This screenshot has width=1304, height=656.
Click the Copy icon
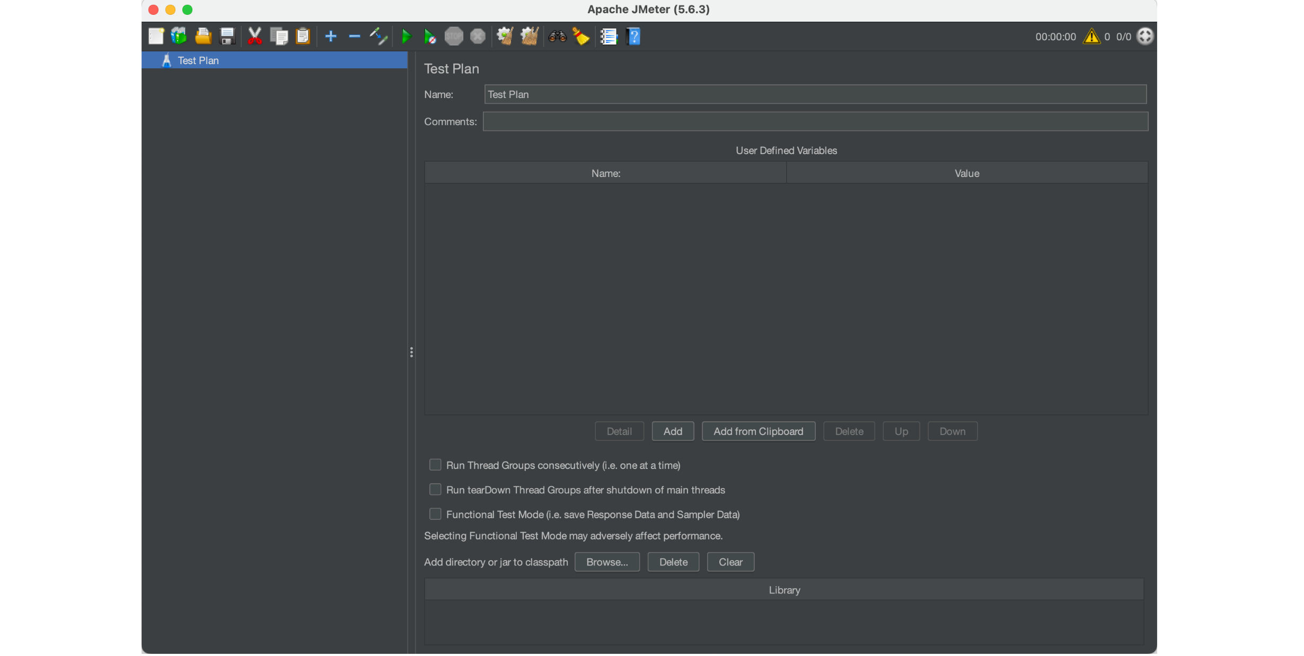pyautogui.click(x=279, y=36)
